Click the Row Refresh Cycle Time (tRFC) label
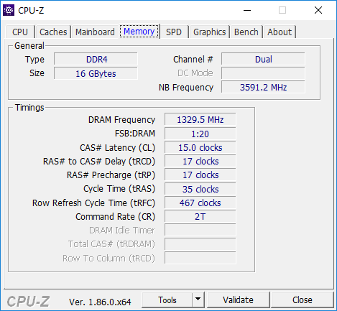The height and width of the screenshot is (311, 337). (93, 203)
